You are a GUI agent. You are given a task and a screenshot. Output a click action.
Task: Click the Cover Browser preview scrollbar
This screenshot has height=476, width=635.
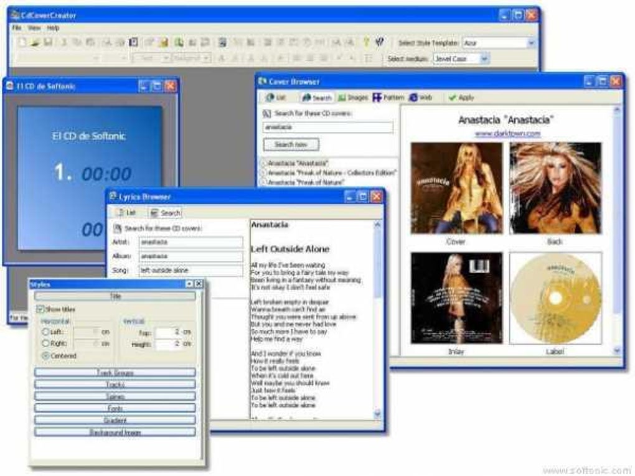[x=617, y=230]
